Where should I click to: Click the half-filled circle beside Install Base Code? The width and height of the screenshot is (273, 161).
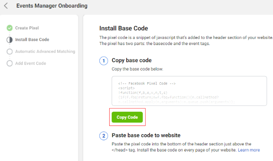[10, 40]
